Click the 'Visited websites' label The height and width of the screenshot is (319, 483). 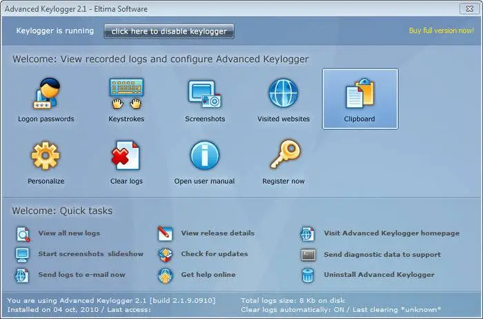(x=284, y=119)
